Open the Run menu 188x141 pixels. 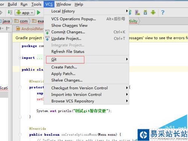[24, 5]
